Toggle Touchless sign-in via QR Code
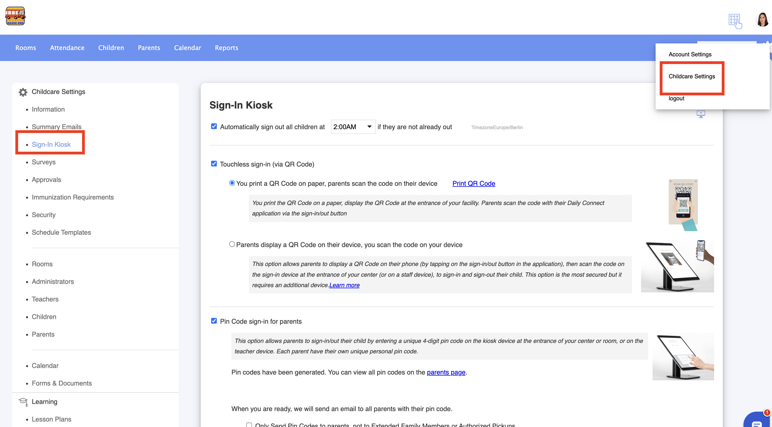This screenshot has width=772, height=427. tap(214, 164)
